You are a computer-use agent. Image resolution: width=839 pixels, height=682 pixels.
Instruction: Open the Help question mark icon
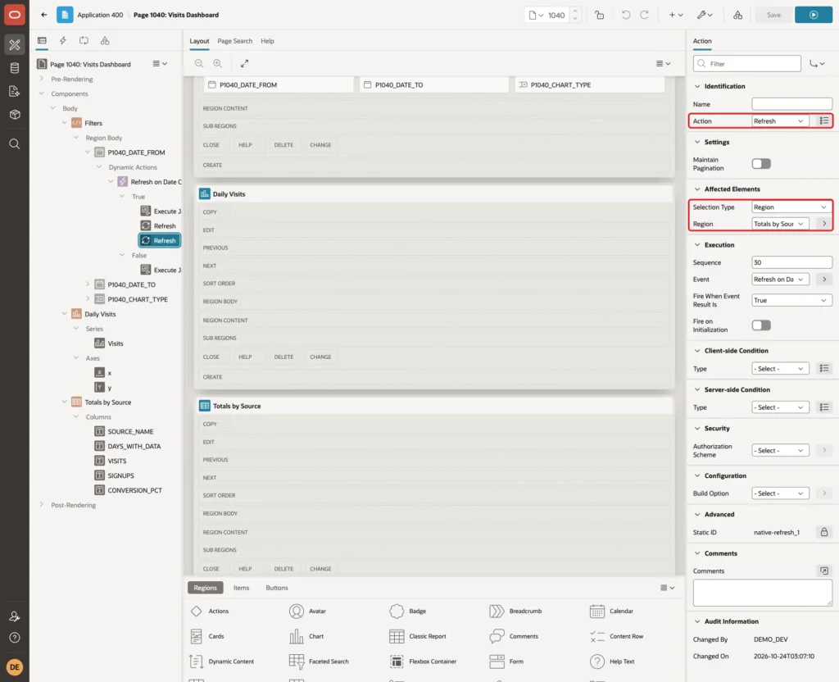tap(15, 638)
